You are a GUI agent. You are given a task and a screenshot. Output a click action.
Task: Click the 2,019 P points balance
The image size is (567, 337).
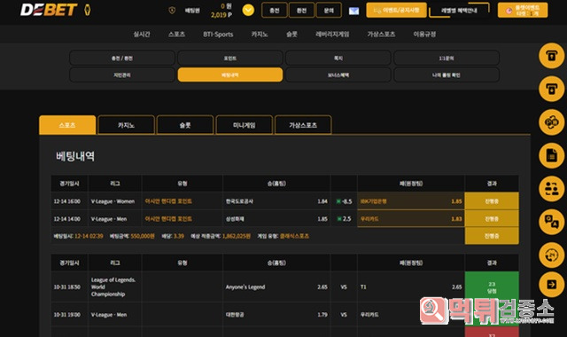221,15
